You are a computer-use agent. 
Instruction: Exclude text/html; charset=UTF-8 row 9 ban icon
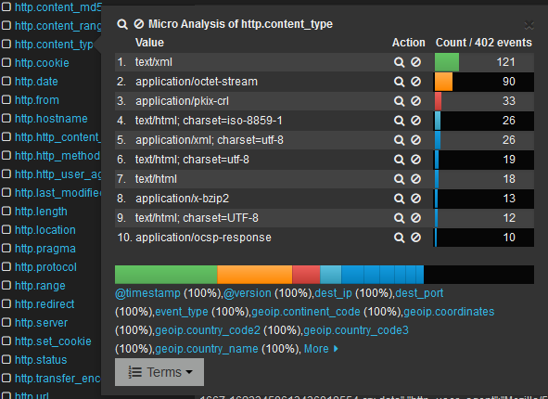click(416, 218)
